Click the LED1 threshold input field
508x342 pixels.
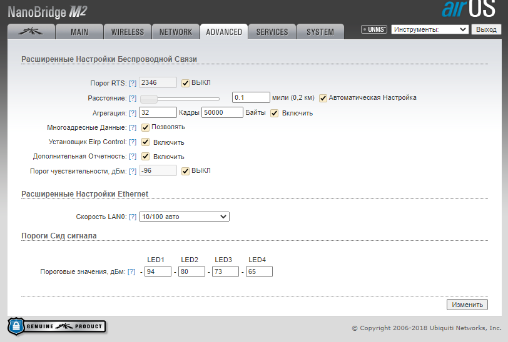point(157,272)
